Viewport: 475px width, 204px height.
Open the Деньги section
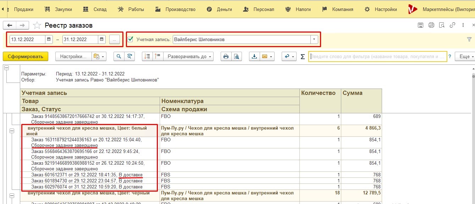tap(219, 10)
